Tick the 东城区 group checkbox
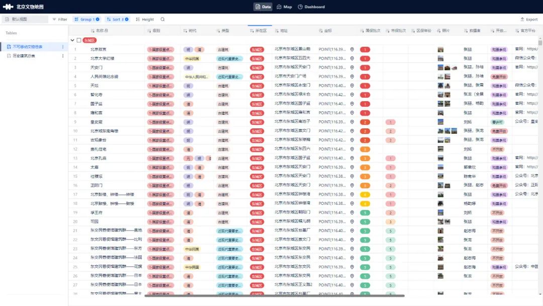Image resolution: width=543 pixels, height=306 pixels. point(79,40)
